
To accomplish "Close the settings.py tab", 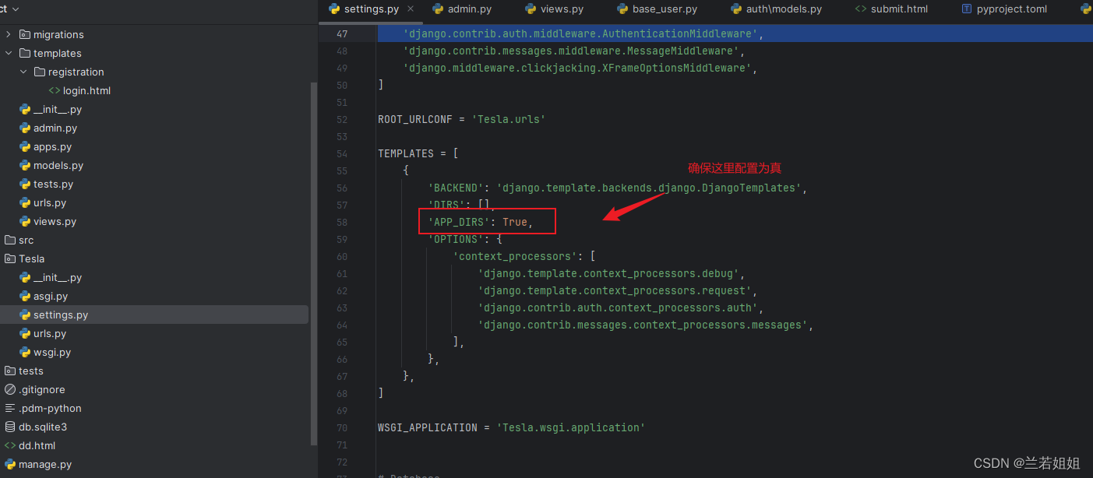I will [411, 9].
